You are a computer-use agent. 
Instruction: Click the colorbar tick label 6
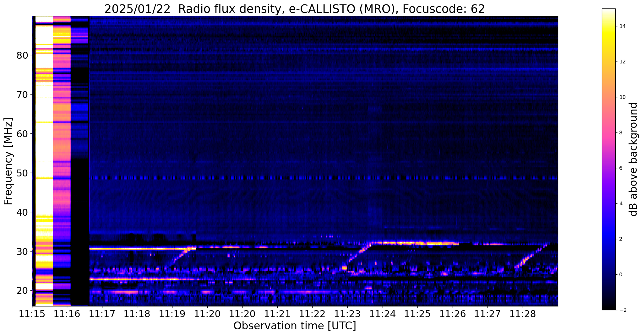pyautogui.click(x=621, y=168)
